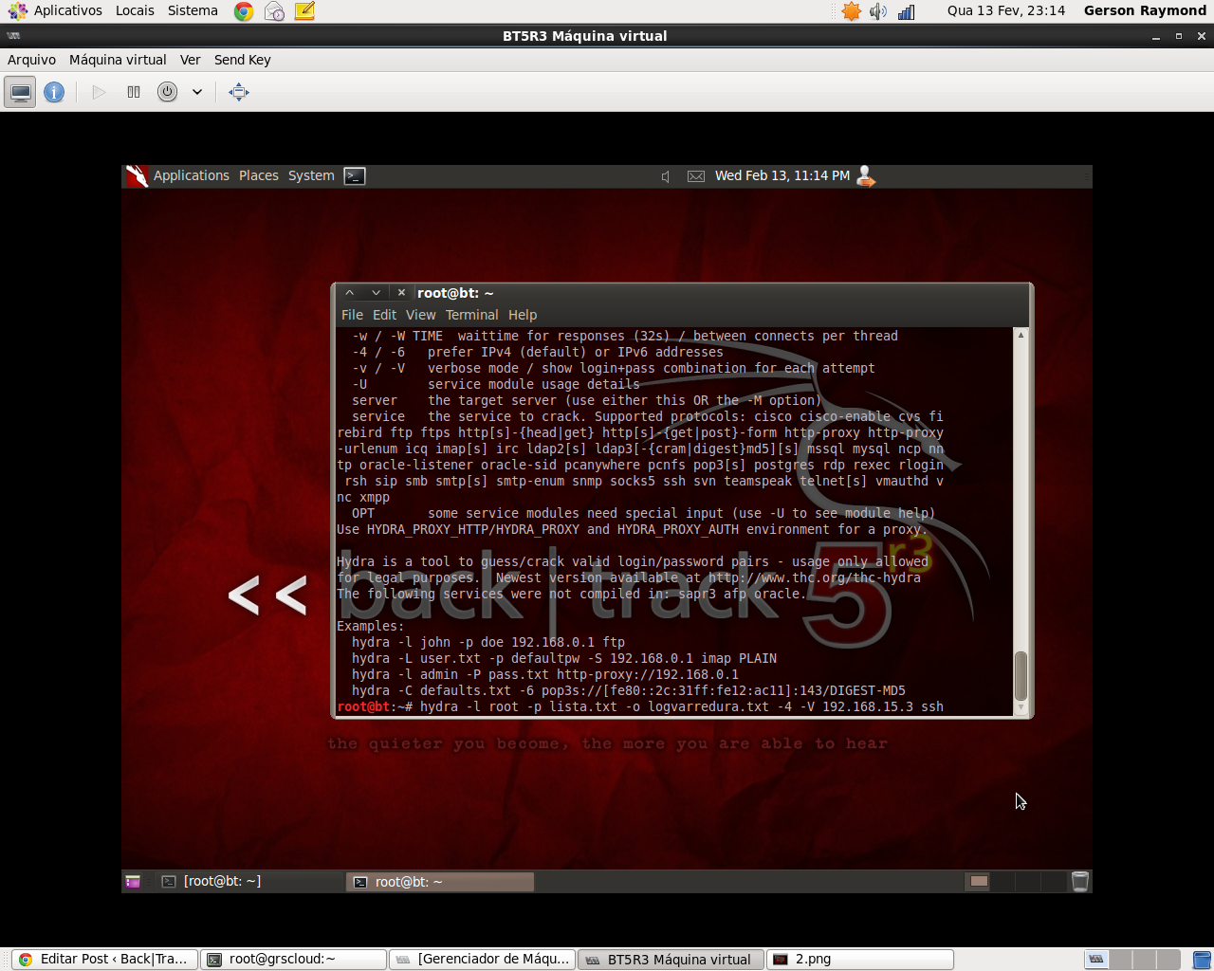
Task: Open host Aplicativos menu
Action: [67, 10]
